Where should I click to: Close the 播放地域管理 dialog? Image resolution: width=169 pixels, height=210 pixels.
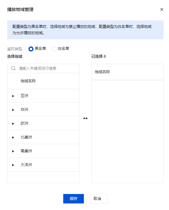162,9
